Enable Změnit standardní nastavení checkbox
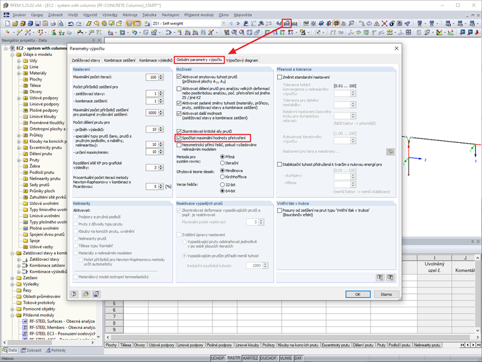482x362 pixels. coord(280,77)
